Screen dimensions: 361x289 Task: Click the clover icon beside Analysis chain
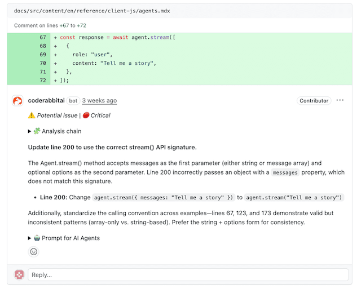tap(37, 131)
